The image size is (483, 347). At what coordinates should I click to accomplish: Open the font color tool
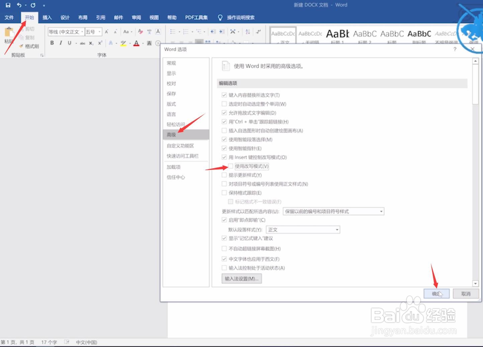[136, 43]
